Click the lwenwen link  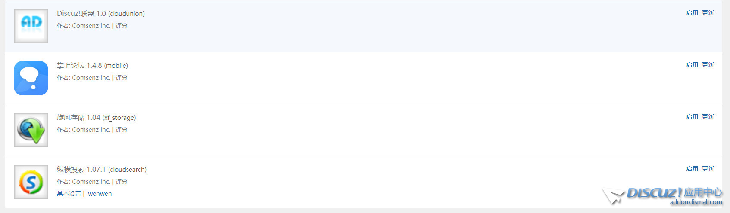(x=99, y=194)
